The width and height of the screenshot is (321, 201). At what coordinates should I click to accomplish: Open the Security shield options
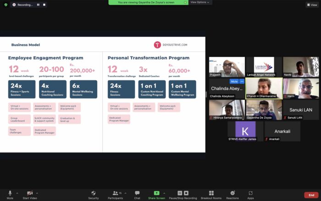point(93,194)
